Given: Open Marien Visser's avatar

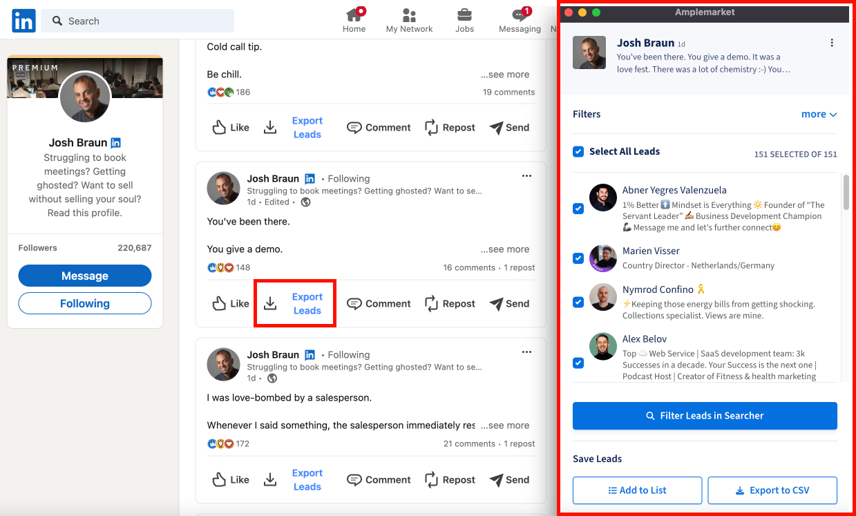Looking at the screenshot, I should tap(603, 258).
